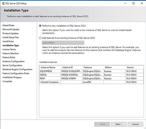Select the RDM instance row
Viewport: 146px width, 129px height.
tap(92, 78)
